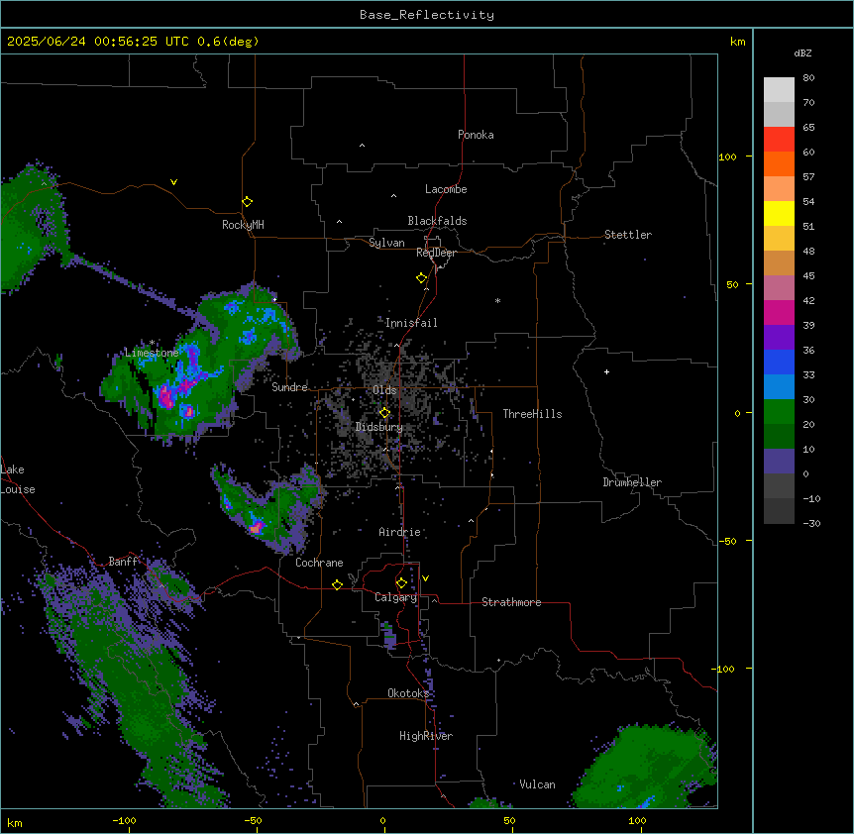The image size is (854, 834).
Task: Click the Sundre town label
Action: click(289, 387)
